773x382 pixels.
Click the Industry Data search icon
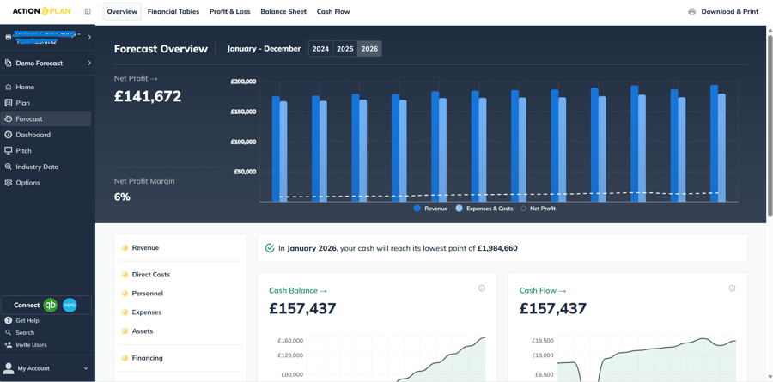(9, 167)
